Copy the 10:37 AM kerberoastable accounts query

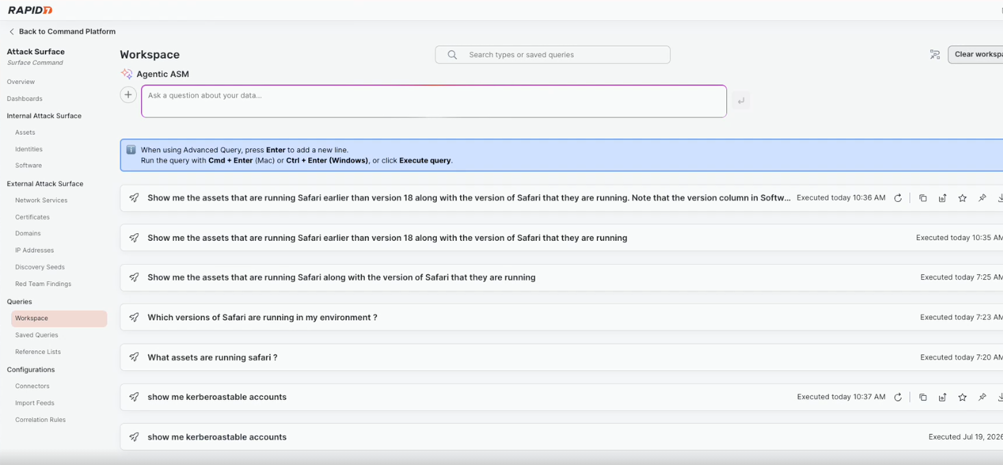click(923, 397)
